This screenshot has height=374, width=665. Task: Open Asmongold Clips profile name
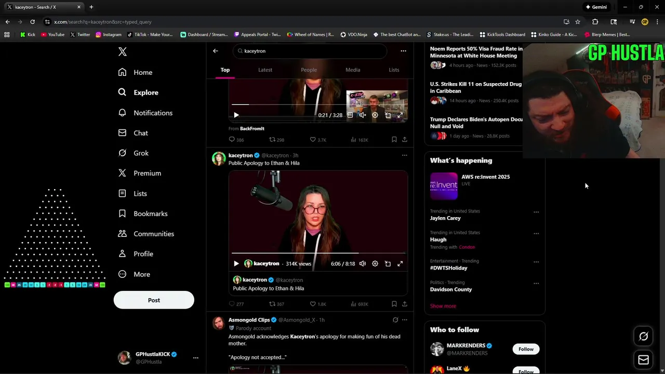(249, 320)
